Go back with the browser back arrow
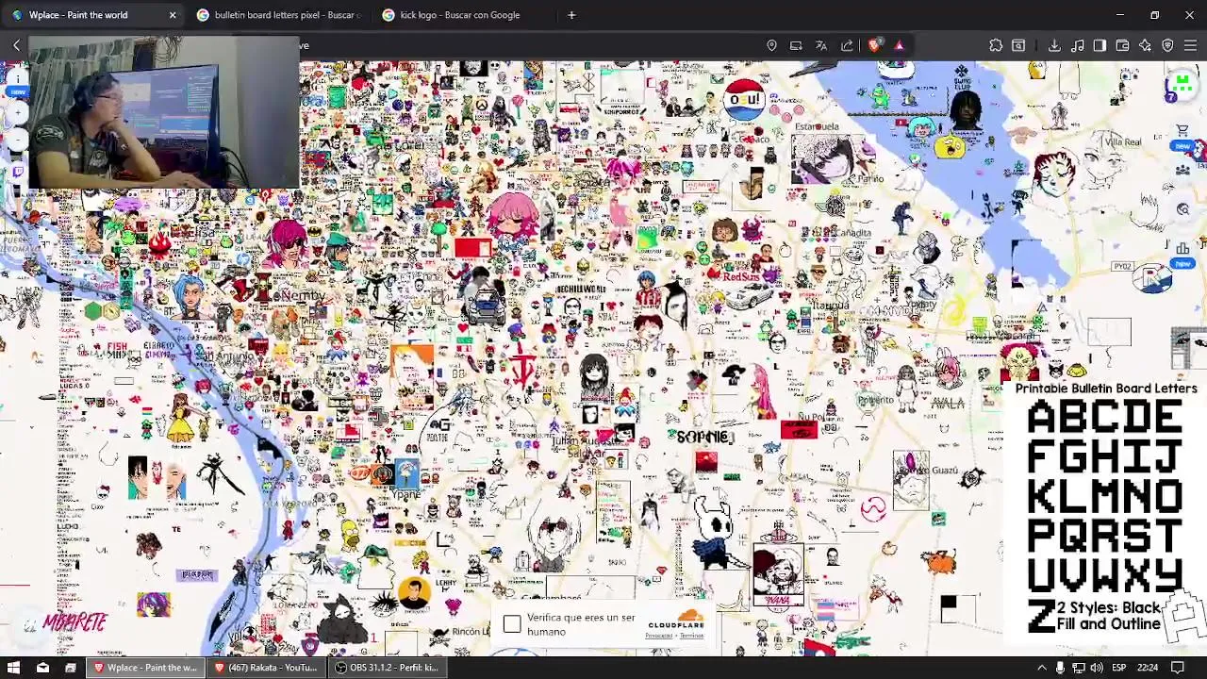 [16, 45]
